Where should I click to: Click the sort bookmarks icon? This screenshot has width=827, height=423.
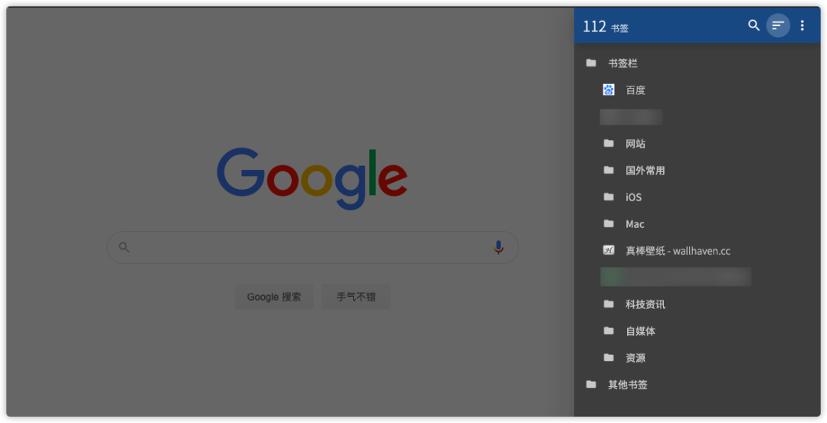click(x=778, y=25)
